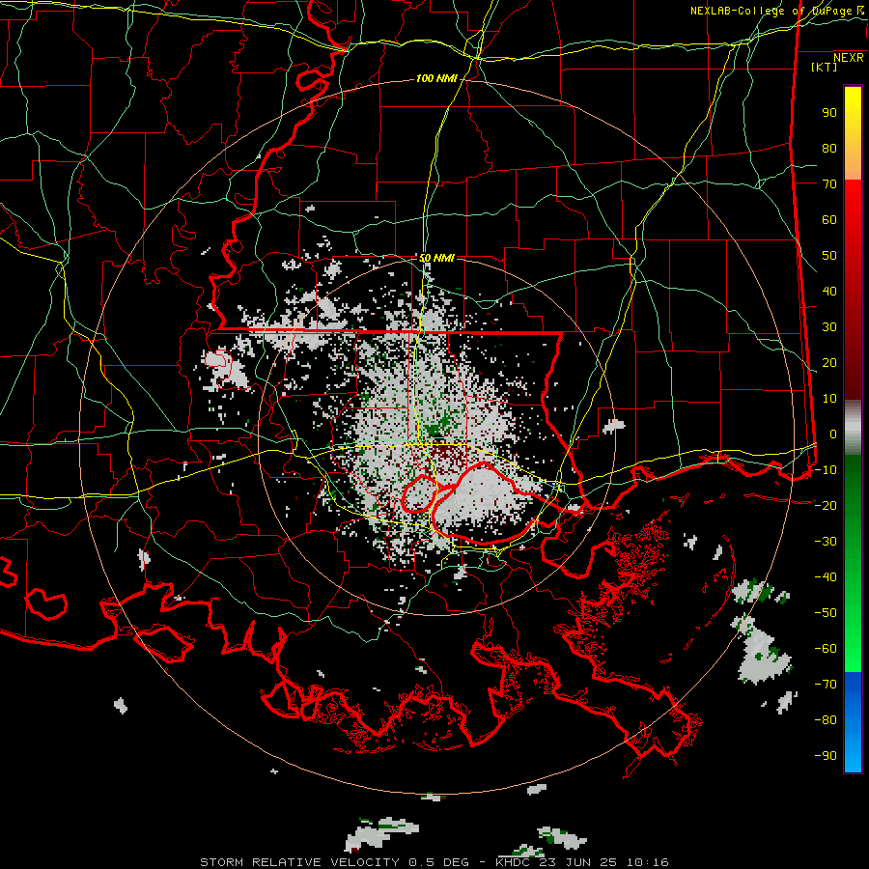Click the -90 value on velocity scale
This screenshot has height=869, width=869.
(826, 756)
